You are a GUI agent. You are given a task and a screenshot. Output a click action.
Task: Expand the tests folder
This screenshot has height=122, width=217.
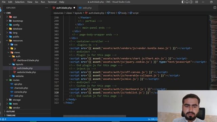pos(15,104)
